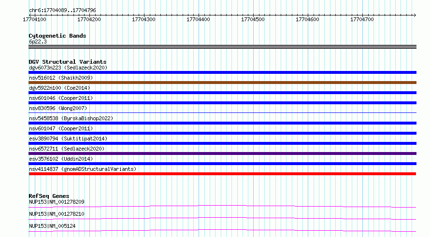Viewport: 430px width, 237px height.
Task: Click the RefSeq Genes track title
Action: [49, 196]
